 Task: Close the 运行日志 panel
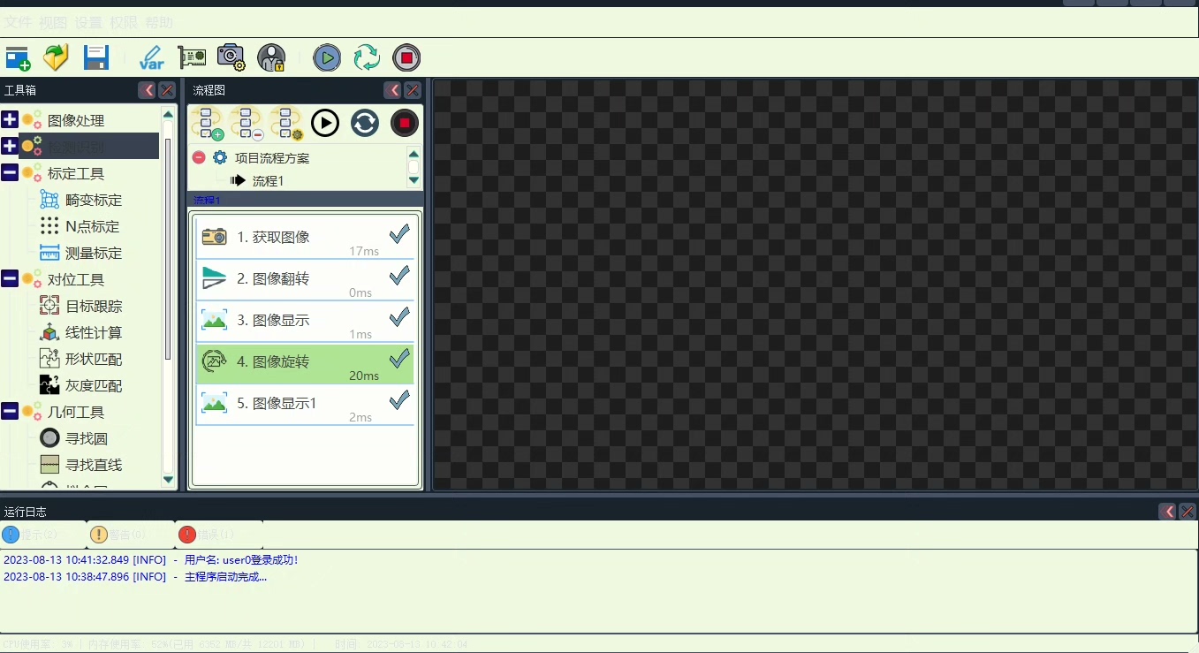click(x=1188, y=512)
